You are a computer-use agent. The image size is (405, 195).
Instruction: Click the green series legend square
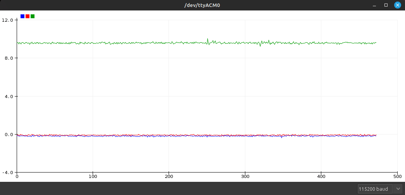point(33,16)
